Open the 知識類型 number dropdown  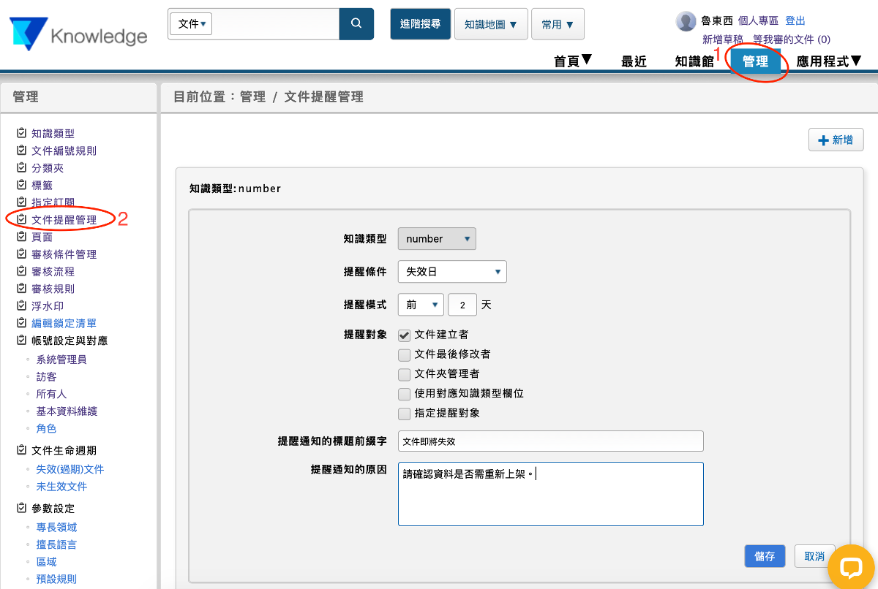[x=436, y=239]
